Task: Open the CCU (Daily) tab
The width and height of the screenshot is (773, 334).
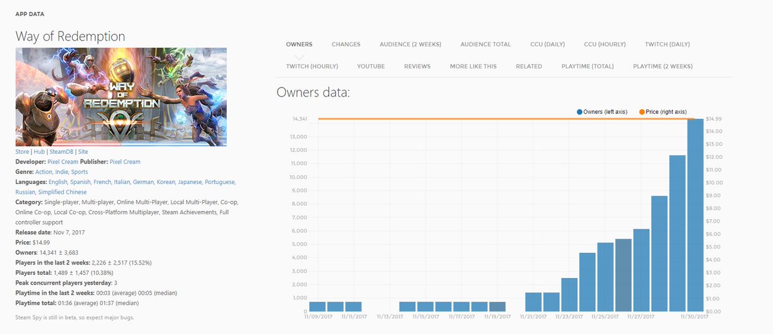Action: [548, 44]
